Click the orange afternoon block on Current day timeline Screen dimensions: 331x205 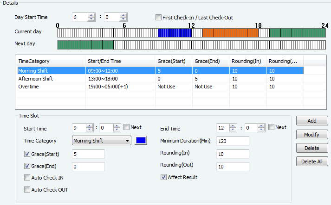230,33
